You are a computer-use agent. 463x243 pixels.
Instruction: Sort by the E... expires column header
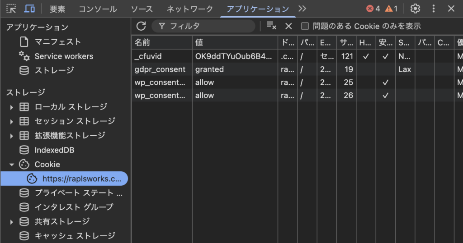pyautogui.click(x=327, y=42)
